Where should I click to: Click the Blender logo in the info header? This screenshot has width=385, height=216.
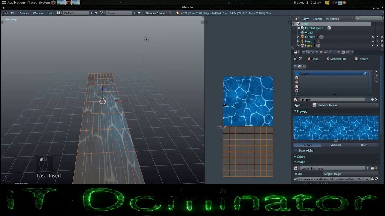(177, 13)
